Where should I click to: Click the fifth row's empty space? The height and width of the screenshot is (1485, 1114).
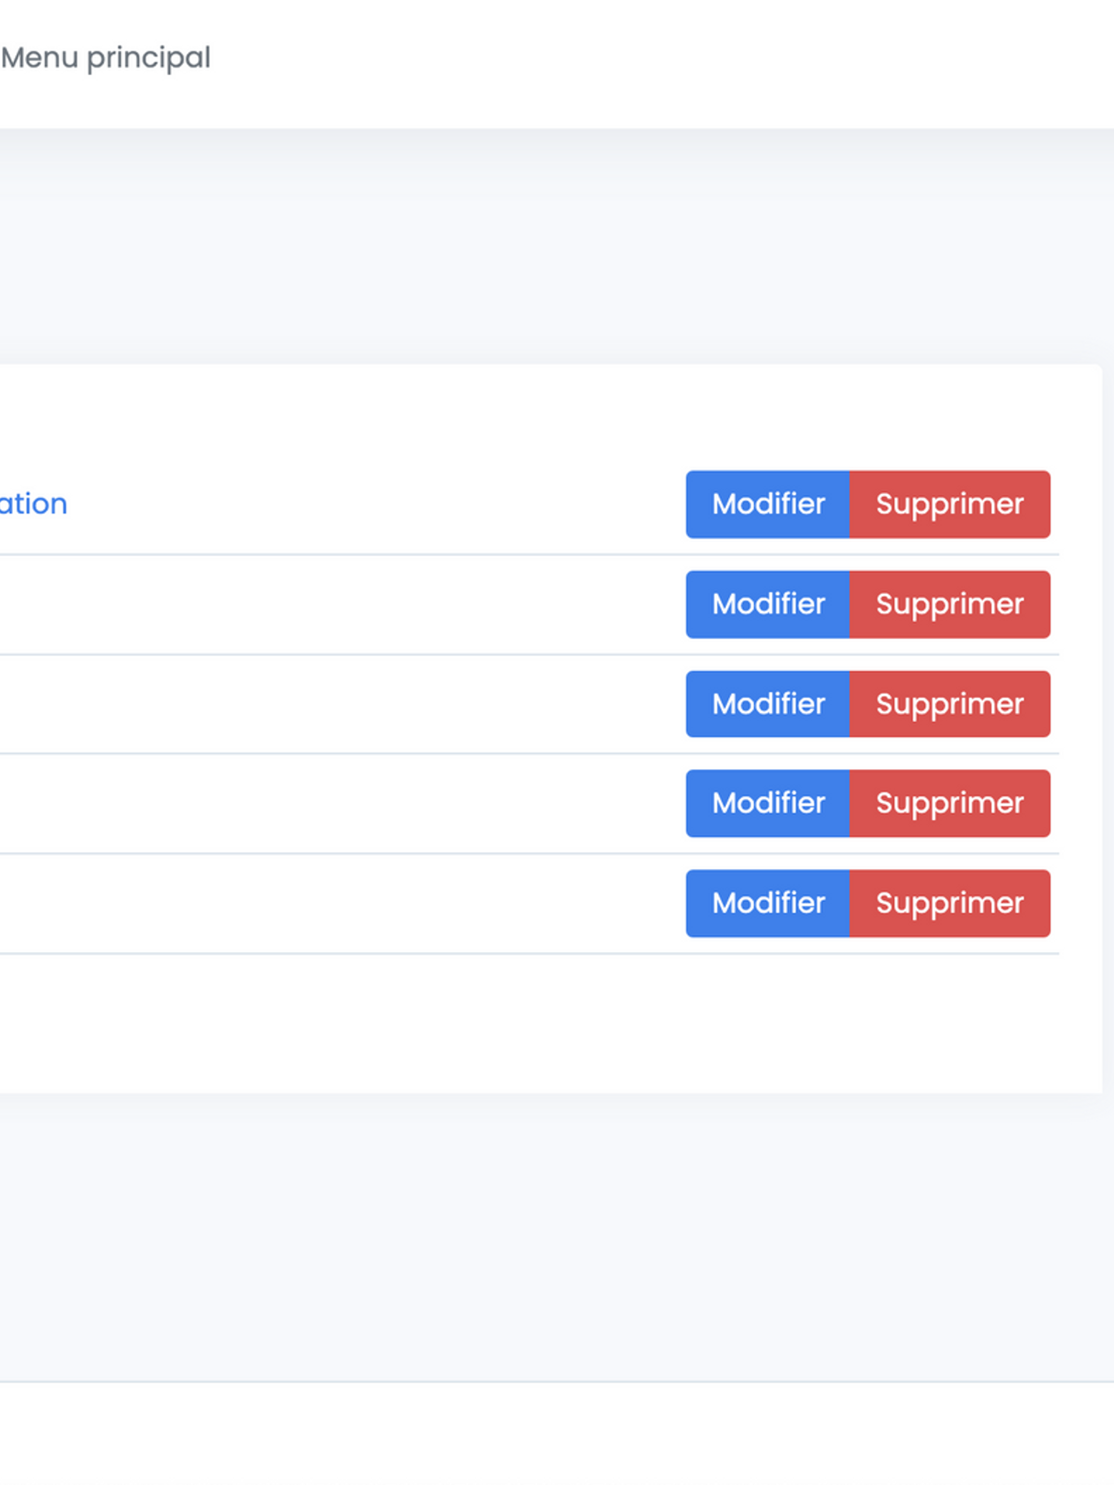pos(336,904)
